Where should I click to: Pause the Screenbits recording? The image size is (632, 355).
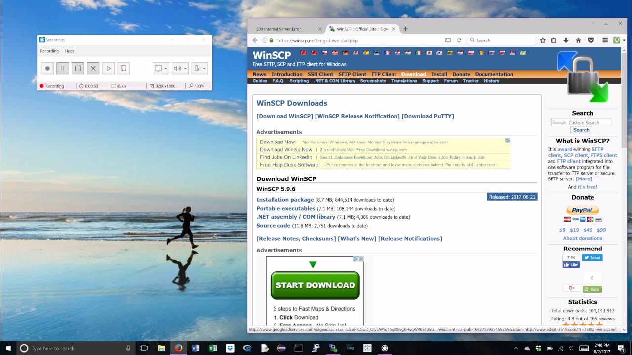tap(63, 68)
